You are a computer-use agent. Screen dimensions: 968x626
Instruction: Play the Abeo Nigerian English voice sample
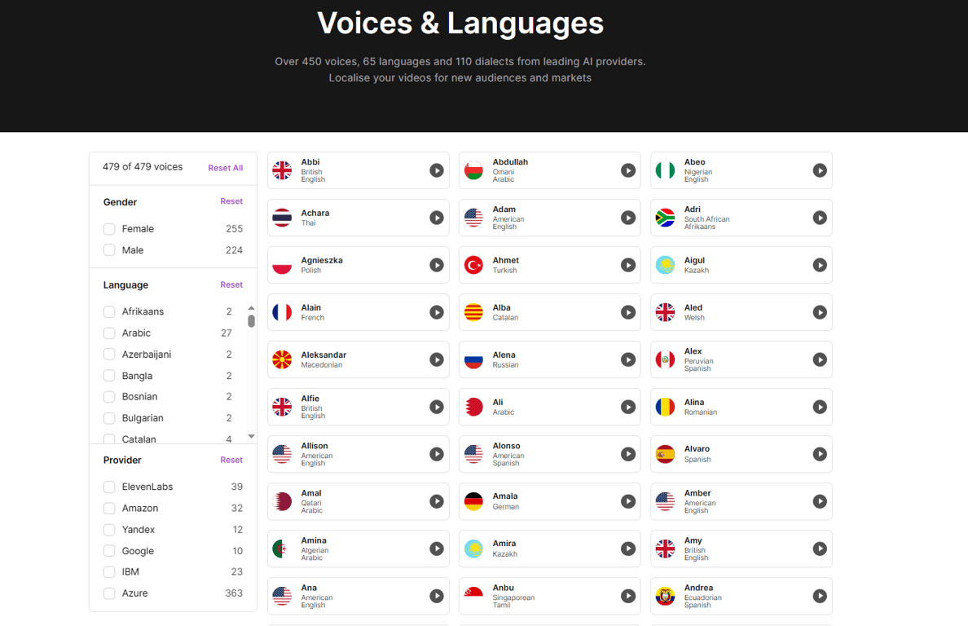point(819,170)
